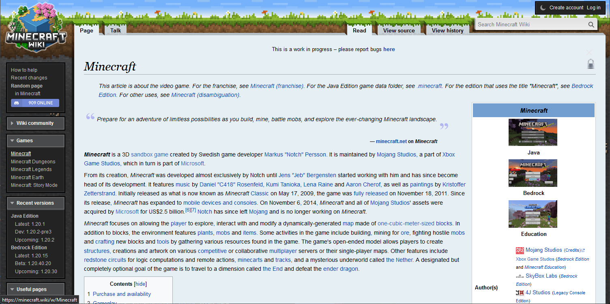Go to a Random page
This screenshot has width=610, height=304.
(x=27, y=86)
